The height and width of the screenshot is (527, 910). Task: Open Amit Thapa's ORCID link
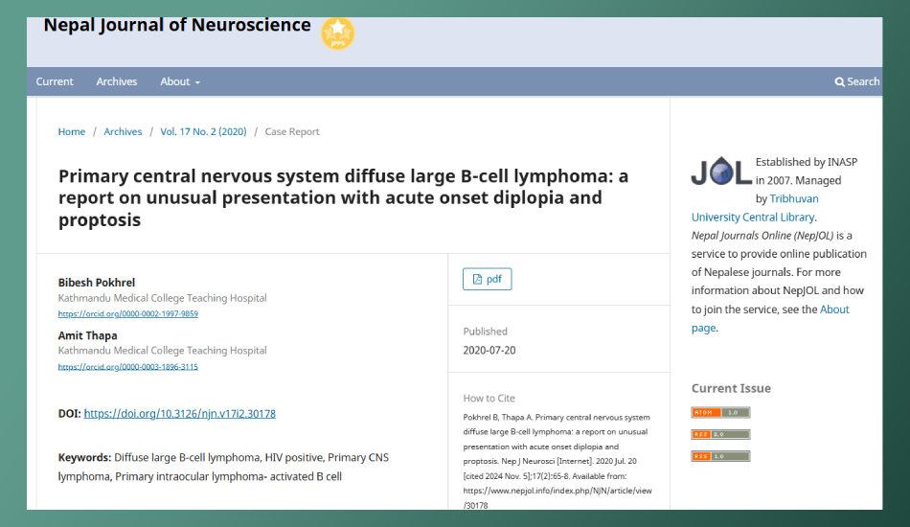(x=127, y=367)
